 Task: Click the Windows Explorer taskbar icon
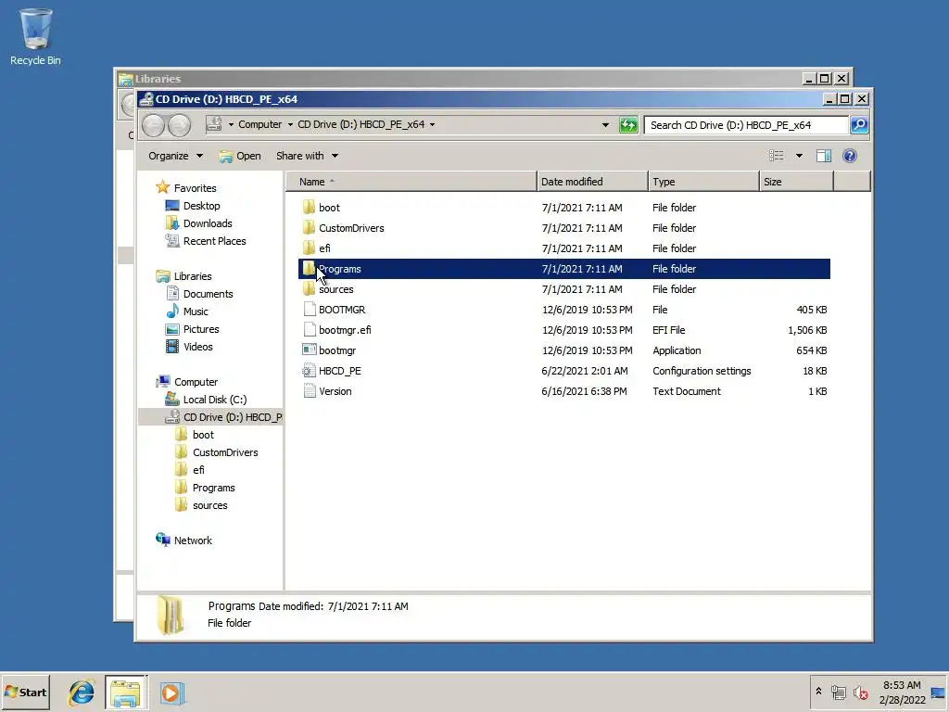pyautogui.click(x=125, y=693)
